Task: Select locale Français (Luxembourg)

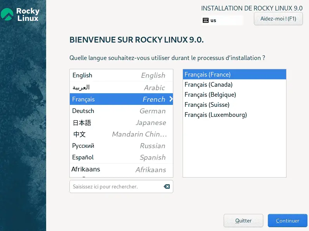Action: pyautogui.click(x=234, y=115)
